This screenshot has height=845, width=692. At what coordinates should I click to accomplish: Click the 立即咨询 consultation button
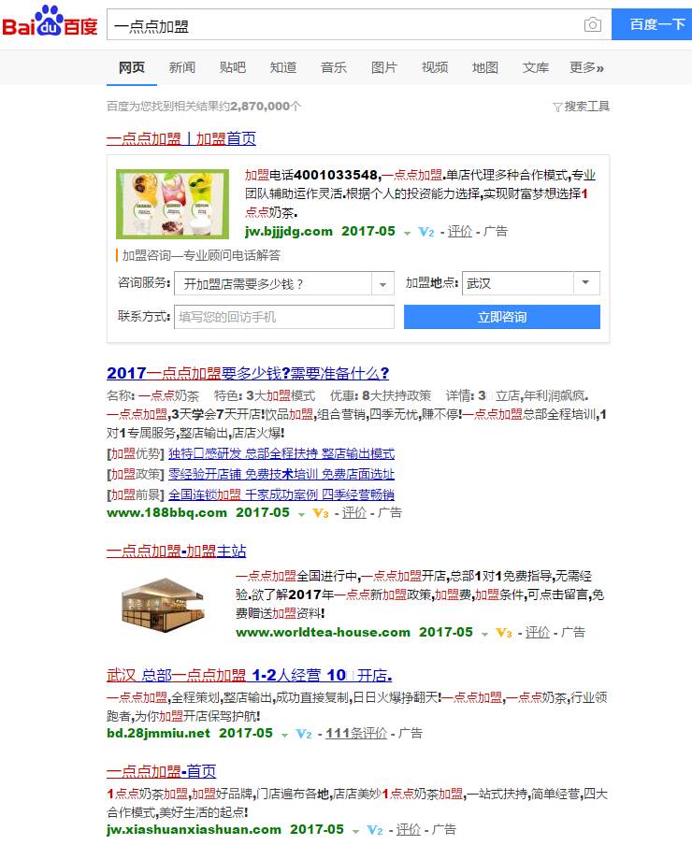click(502, 317)
